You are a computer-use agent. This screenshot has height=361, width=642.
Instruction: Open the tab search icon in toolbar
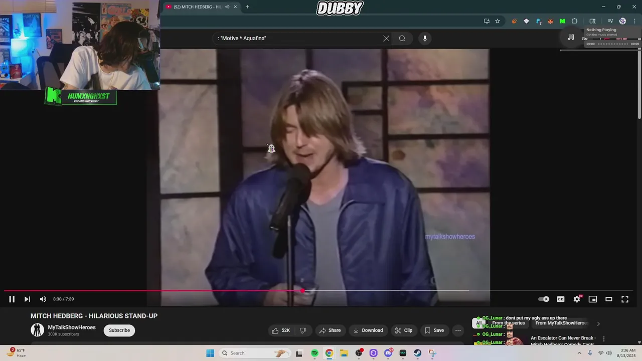click(592, 21)
